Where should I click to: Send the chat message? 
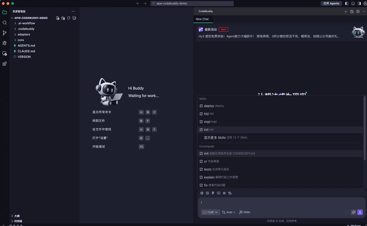coord(360,212)
